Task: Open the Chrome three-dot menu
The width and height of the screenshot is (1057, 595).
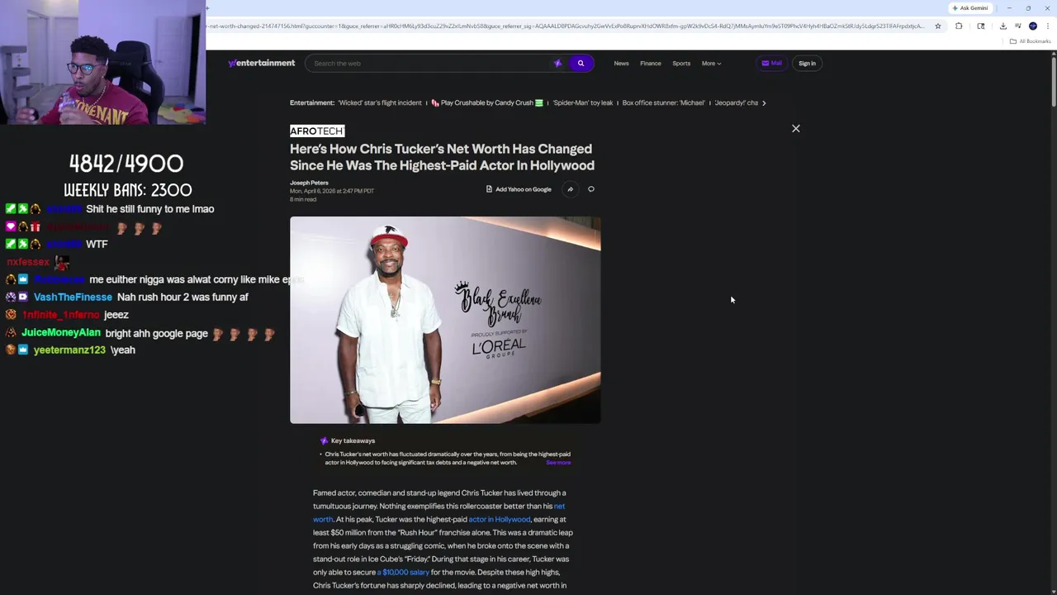Action: click(x=1047, y=26)
